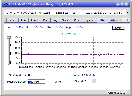Click the jitter spike line in the chart
Screen dimensions: 132x96
(100, 46)
